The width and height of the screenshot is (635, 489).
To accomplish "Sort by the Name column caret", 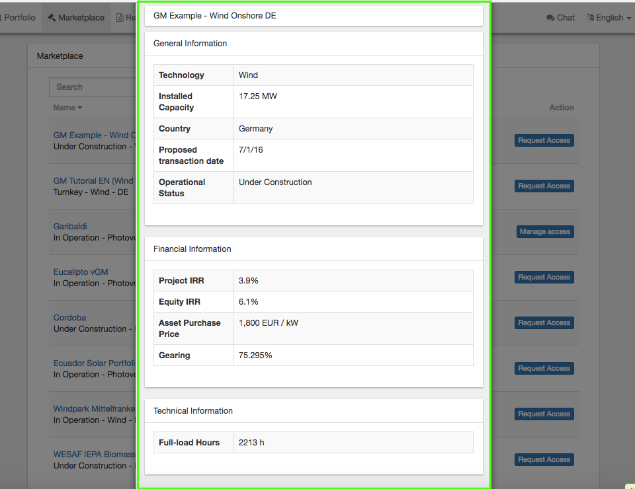I will [x=80, y=108].
